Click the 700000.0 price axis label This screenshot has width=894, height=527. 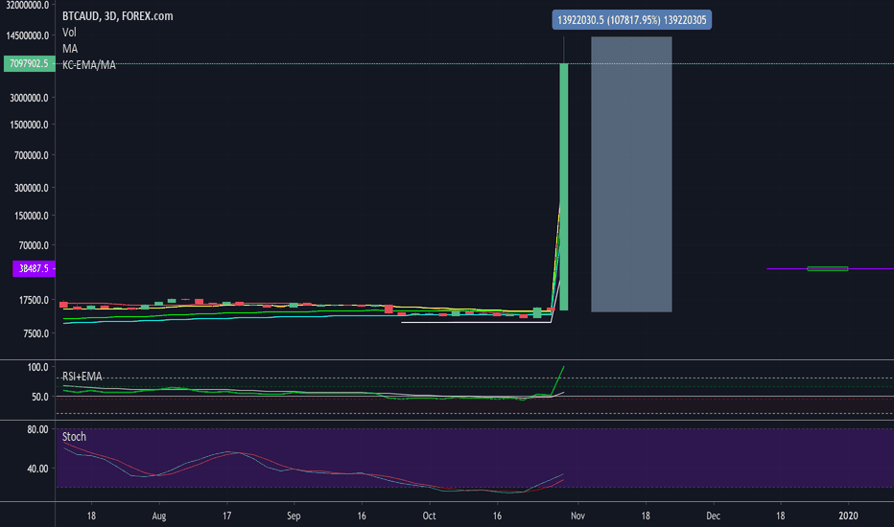pyautogui.click(x=32, y=155)
